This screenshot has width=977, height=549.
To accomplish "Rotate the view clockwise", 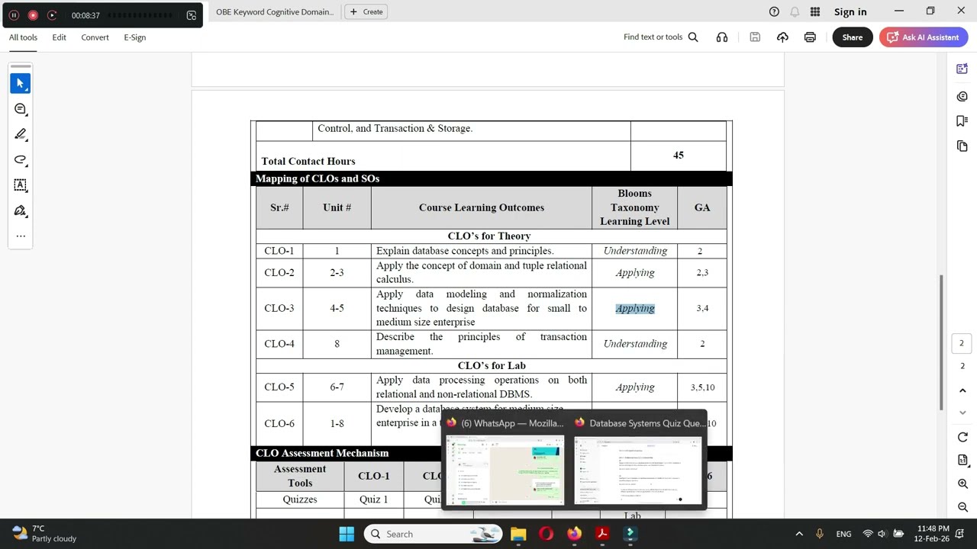I will pos(962,437).
